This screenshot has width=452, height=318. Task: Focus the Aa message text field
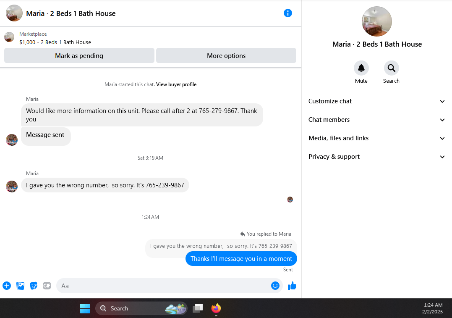click(x=163, y=286)
